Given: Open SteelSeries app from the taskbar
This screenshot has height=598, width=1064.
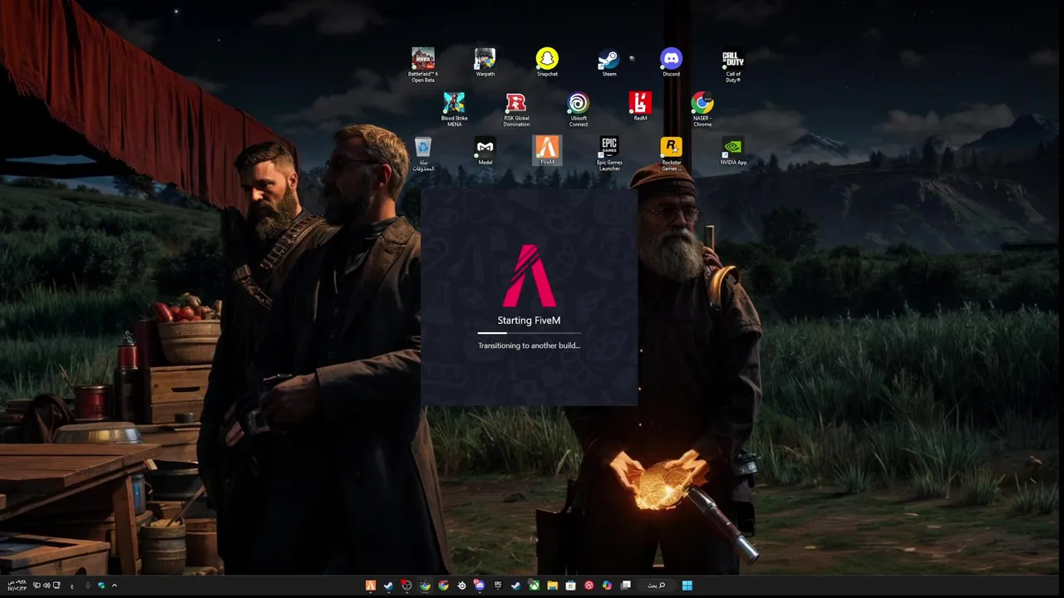Looking at the screenshot, I should 462,586.
